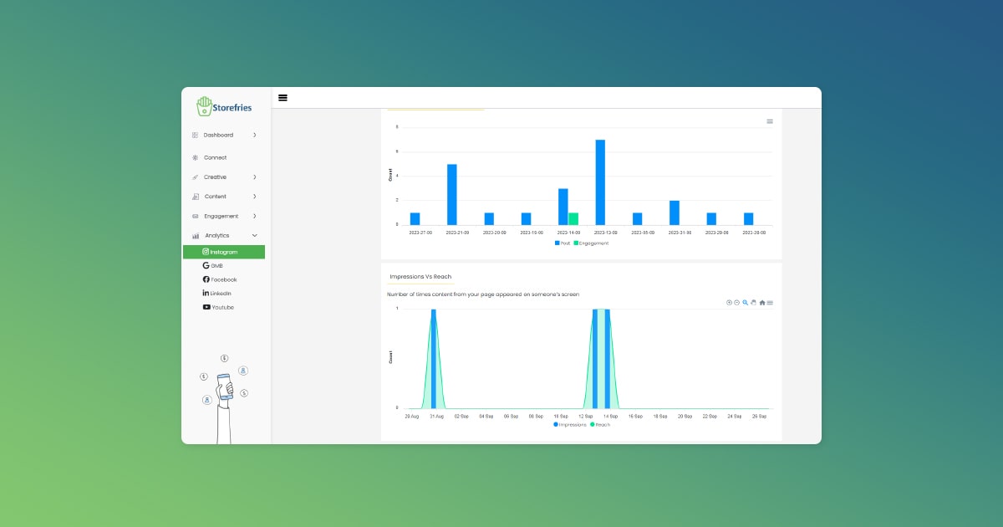This screenshot has height=527, width=1003.
Task: Toggle the Reach legend color marker
Action: pos(593,425)
